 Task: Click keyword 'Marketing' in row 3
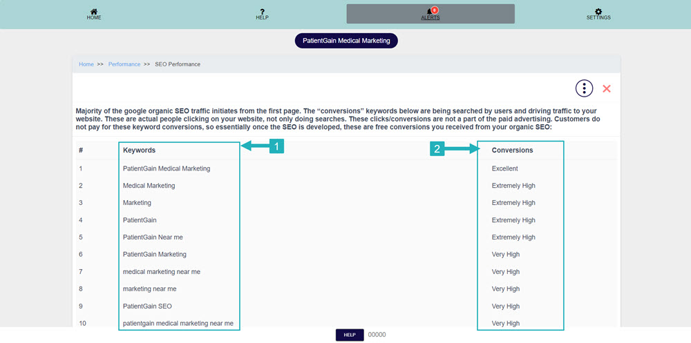click(137, 202)
